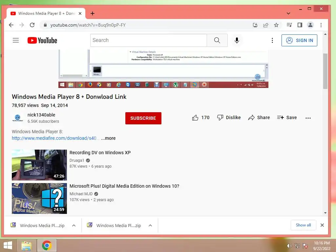The height and width of the screenshot is (252, 336).
Task: Search with voice microphone icon
Action: point(237,40)
